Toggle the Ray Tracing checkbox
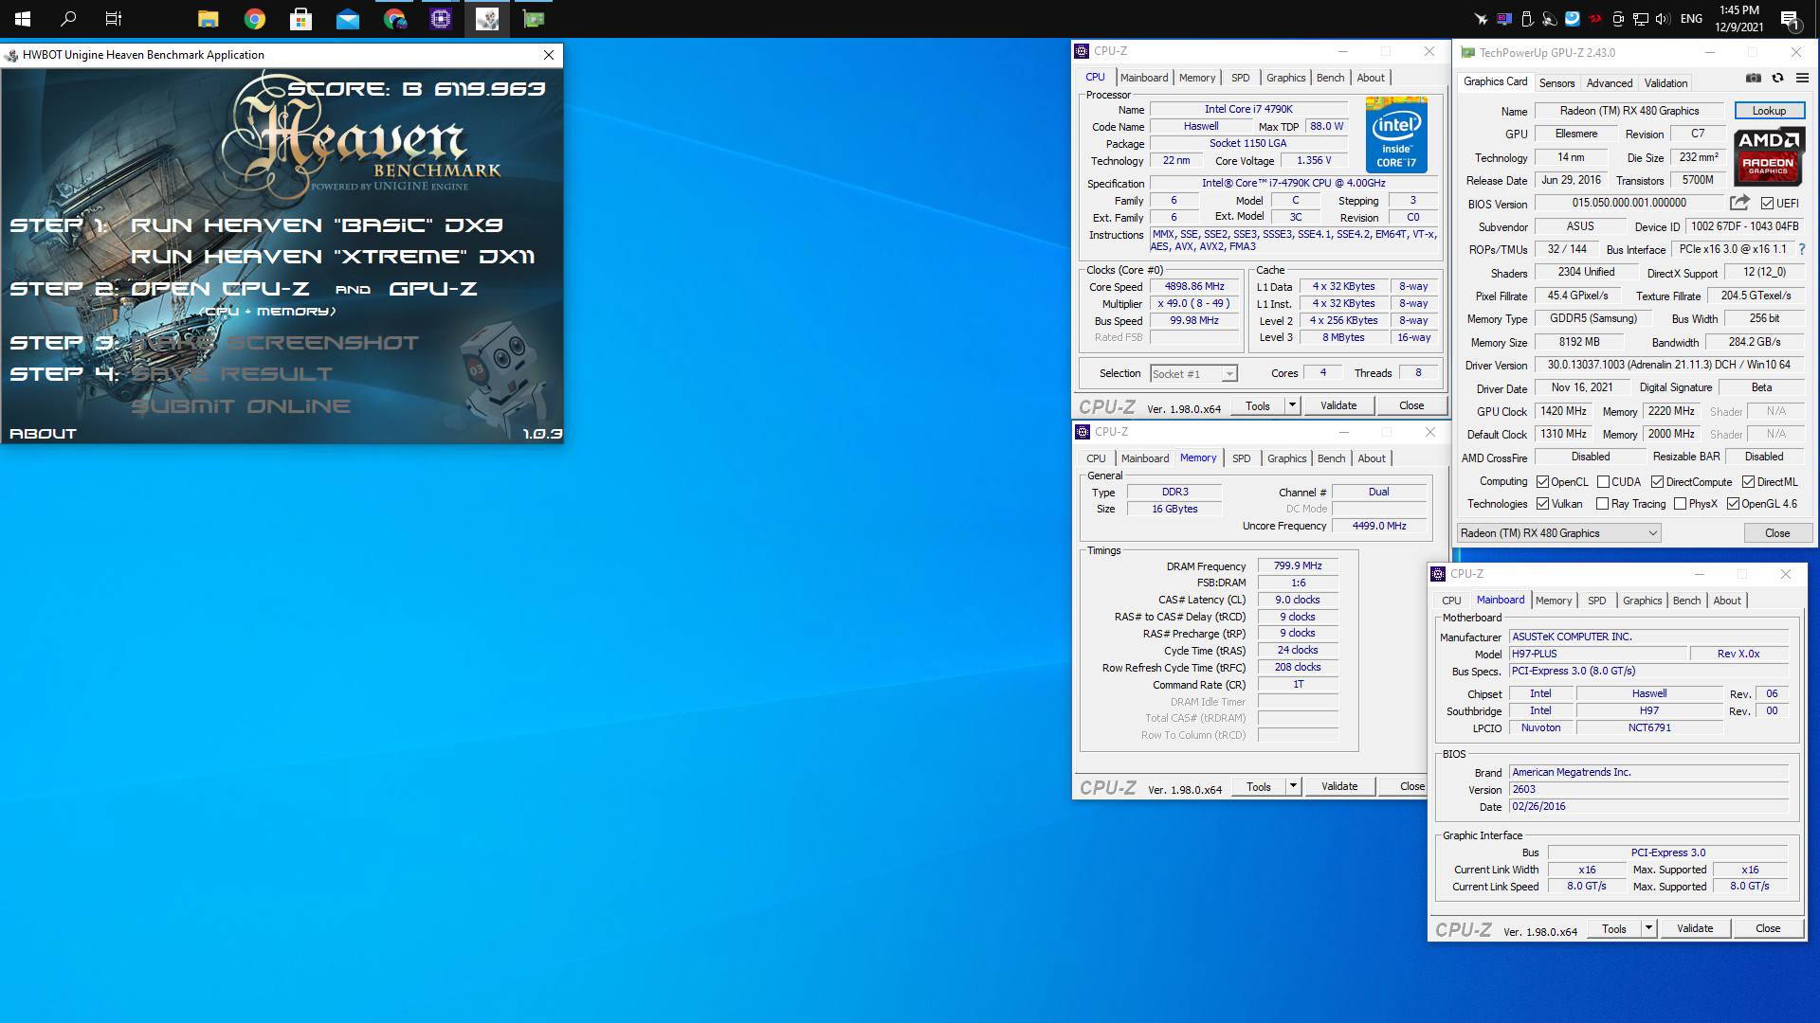Image resolution: width=1820 pixels, height=1023 pixels. 1603,504
